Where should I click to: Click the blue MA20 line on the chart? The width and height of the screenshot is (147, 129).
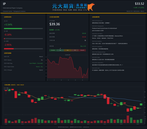pos(105,97)
